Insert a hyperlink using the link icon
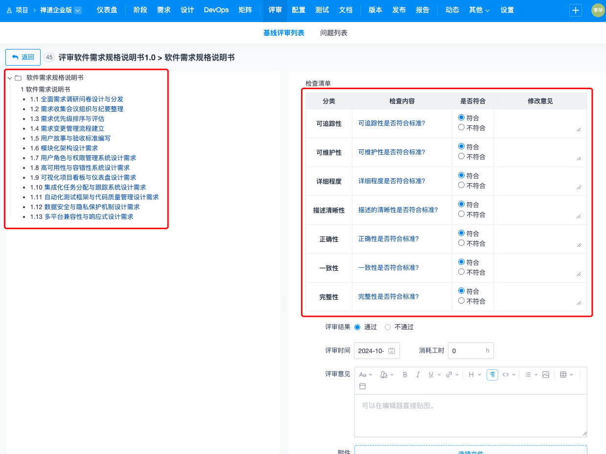This screenshot has width=606, height=454. click(449, 375)
